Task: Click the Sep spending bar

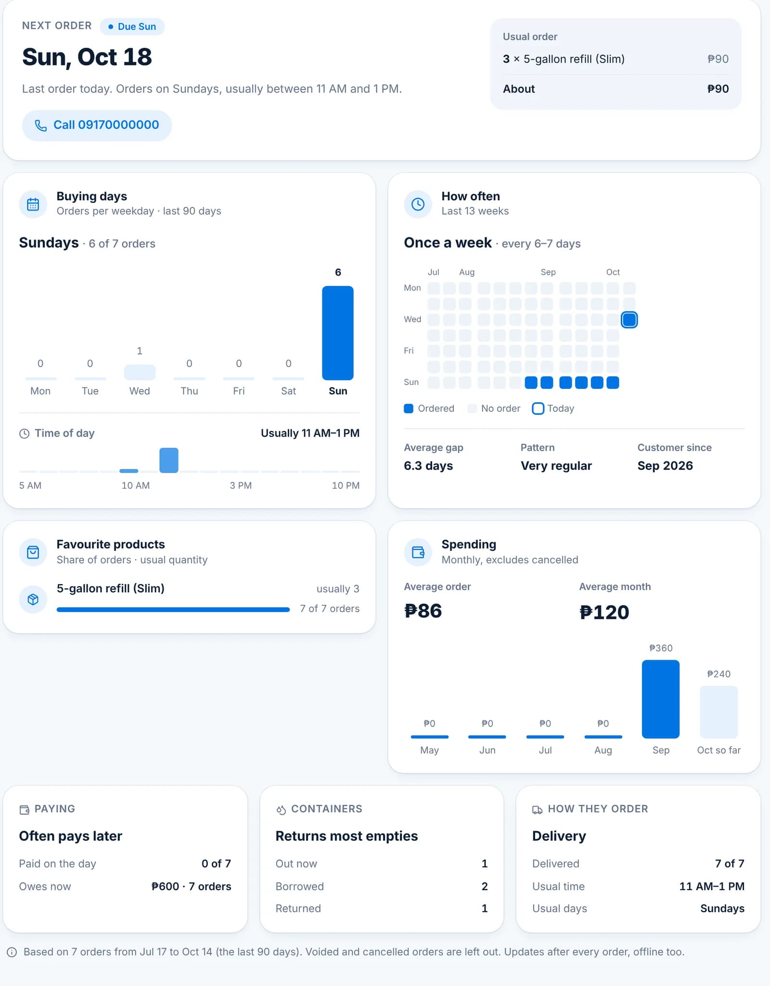Action: click(x=661, y=699)
